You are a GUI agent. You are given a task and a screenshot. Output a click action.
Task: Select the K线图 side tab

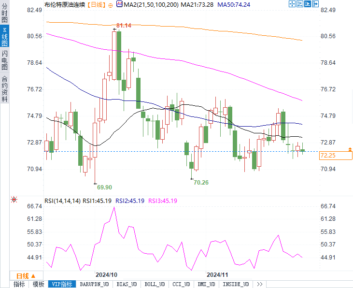(4, 37)
